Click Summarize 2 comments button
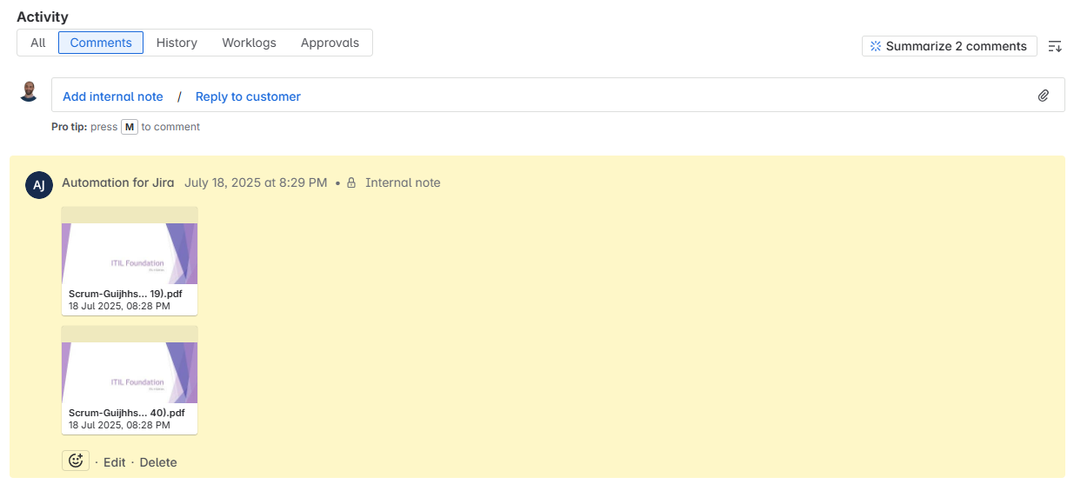This screenshot has height=484, width=1074. pyautogui.click(x=950, y=46)
